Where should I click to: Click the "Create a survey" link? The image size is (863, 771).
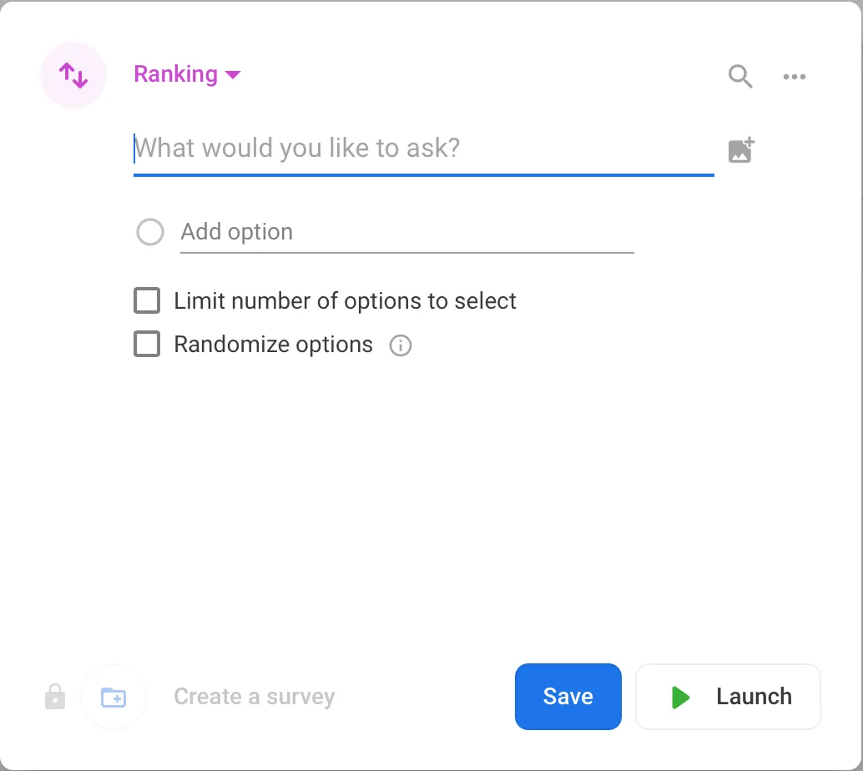(x=254, y=697)
